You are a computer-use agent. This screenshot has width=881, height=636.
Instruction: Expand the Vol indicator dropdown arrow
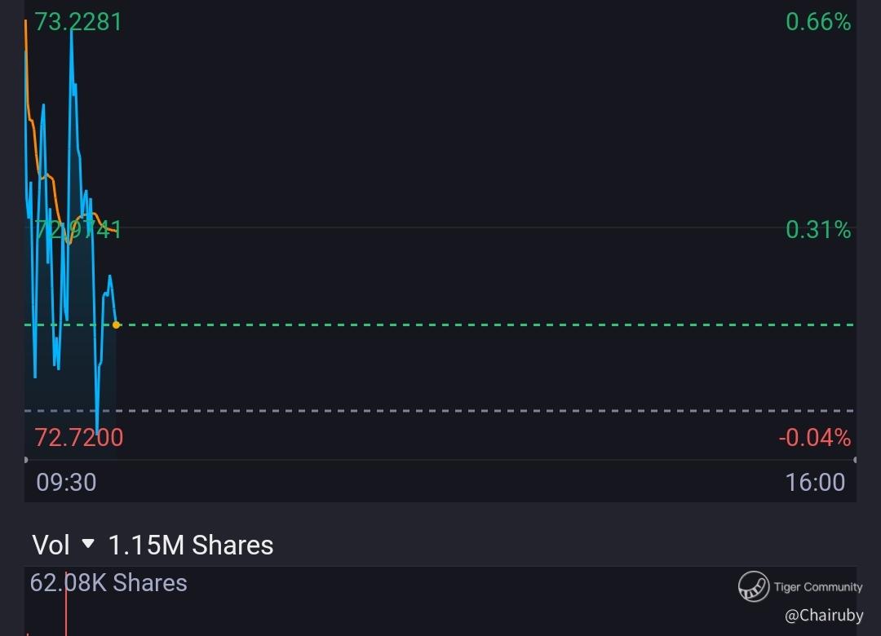pyautogui.click(x=89, y=544)
